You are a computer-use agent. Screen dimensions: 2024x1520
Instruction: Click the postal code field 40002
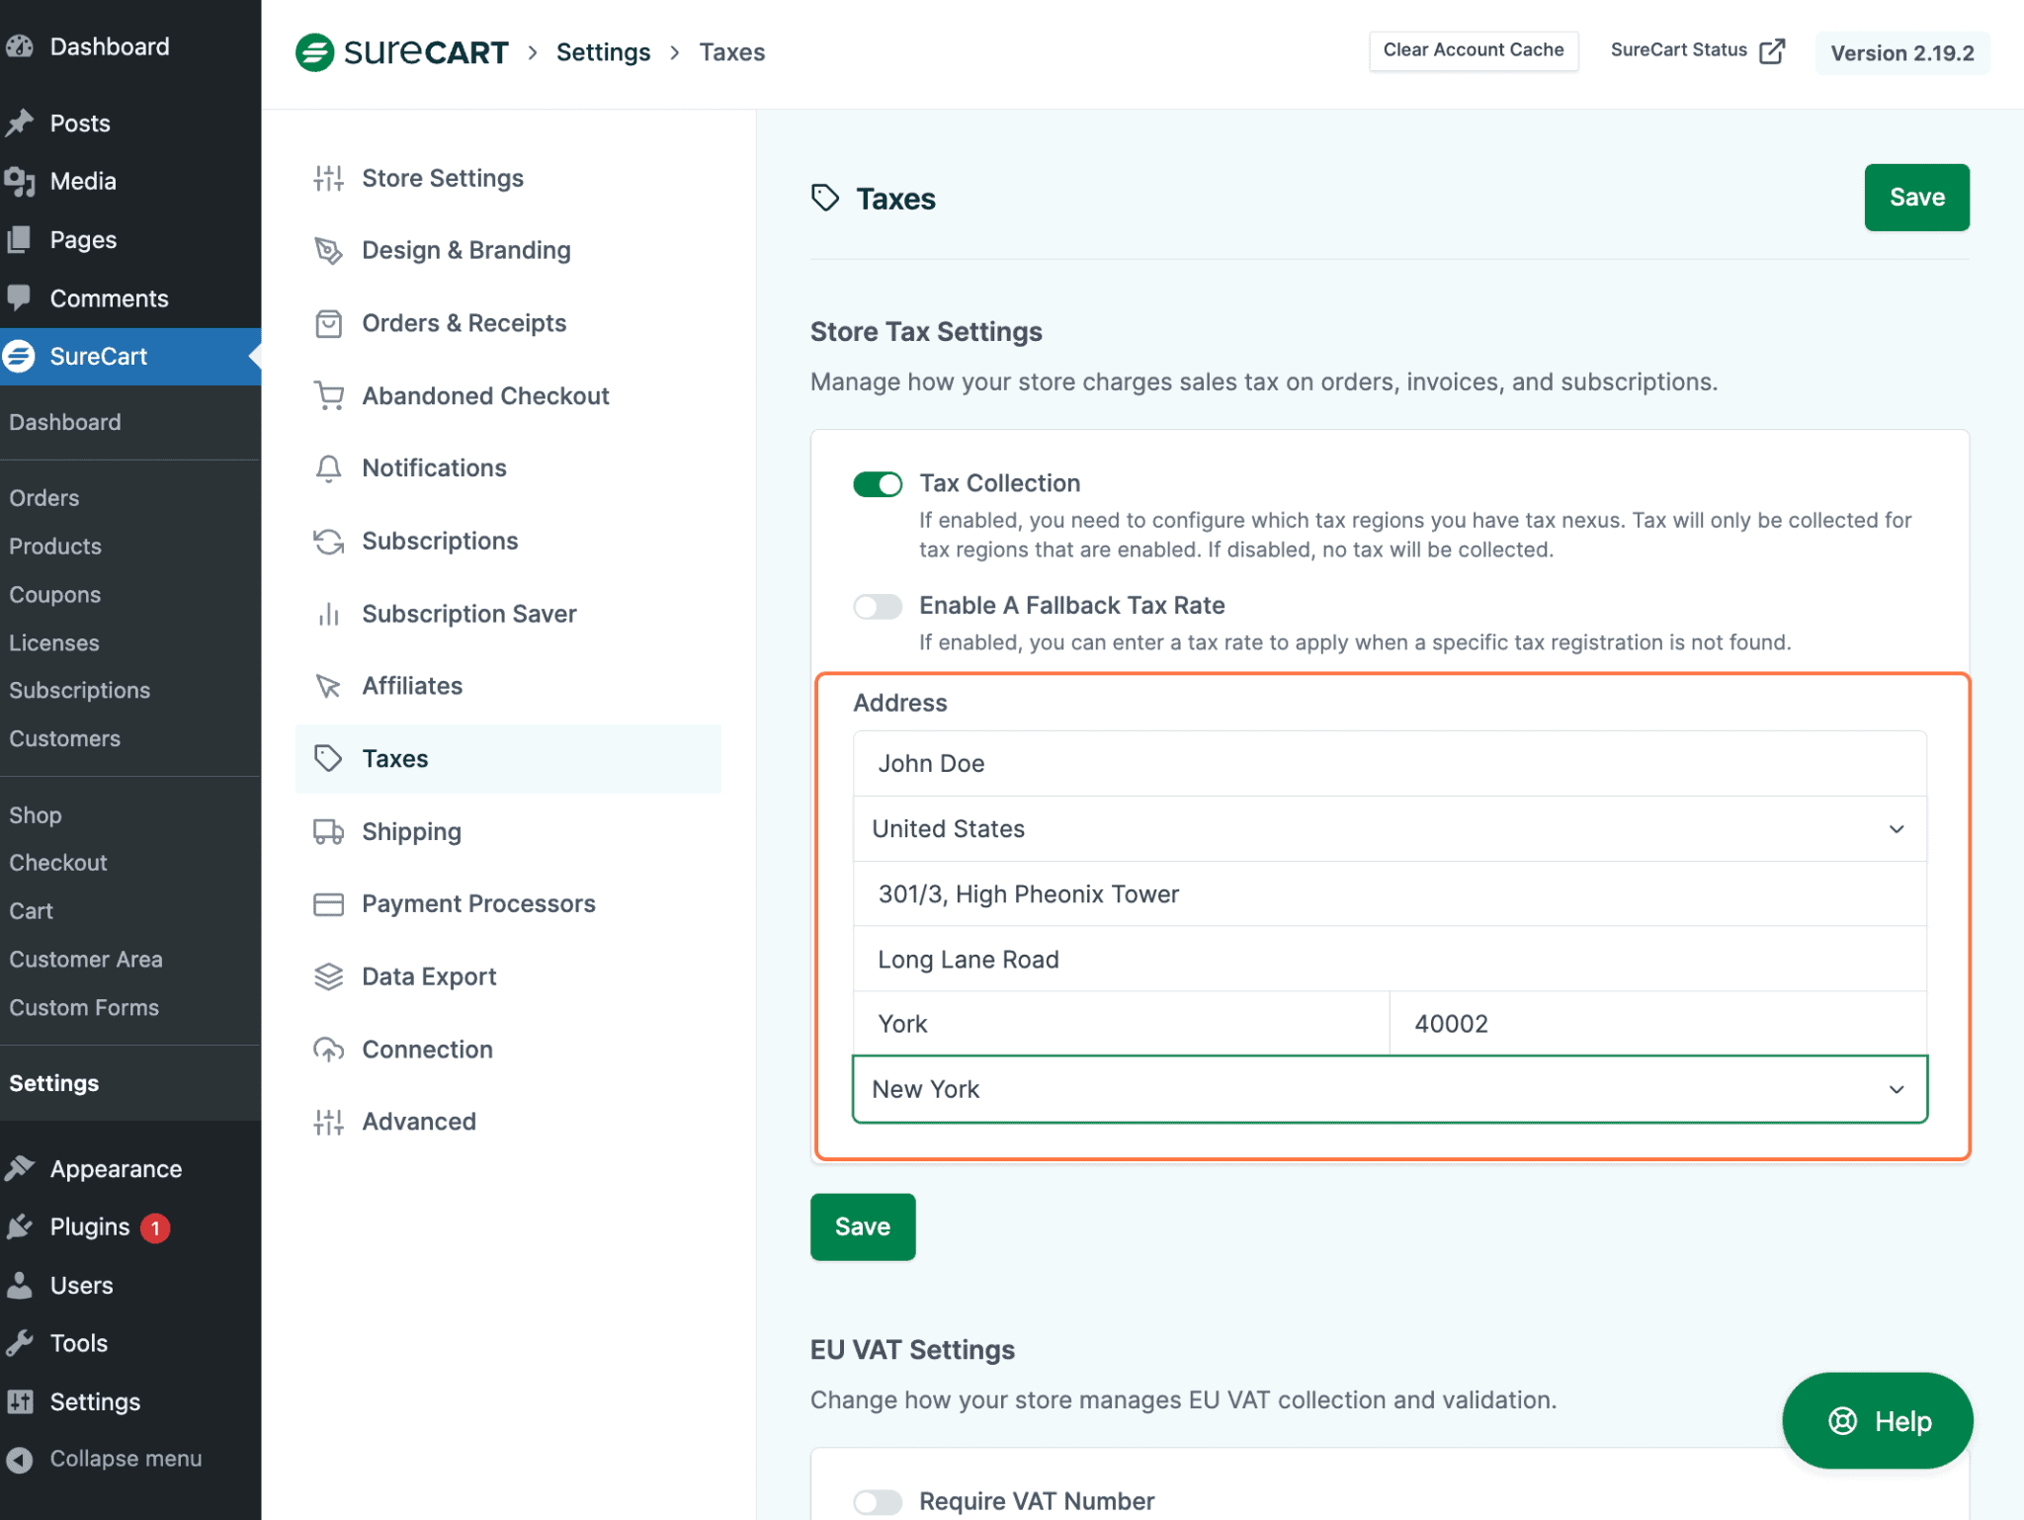point(1656,1024)
